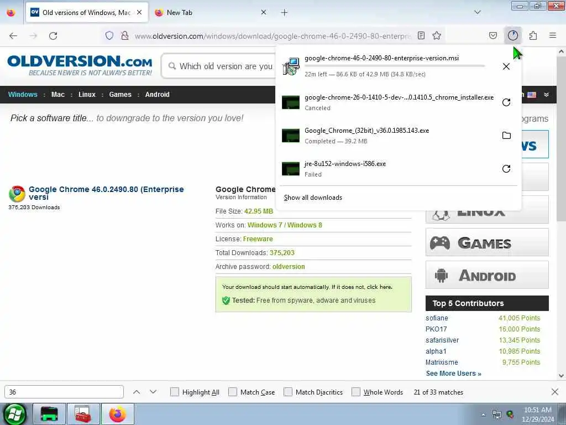Image resolution: width=566 pixels, height=425 pixels.
Task: Open contributor sofiane's profile
Action: [437, 318]
